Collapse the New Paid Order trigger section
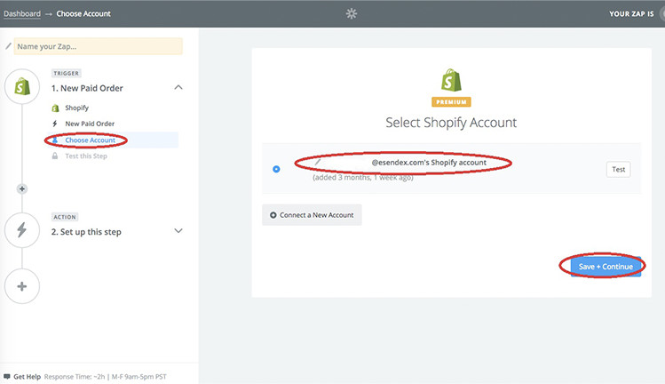Viewport: 665px width, 384px height. [178, 87]
